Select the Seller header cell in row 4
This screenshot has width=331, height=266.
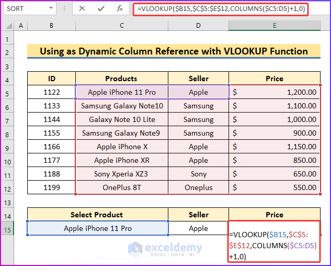[x=198, y=79]
